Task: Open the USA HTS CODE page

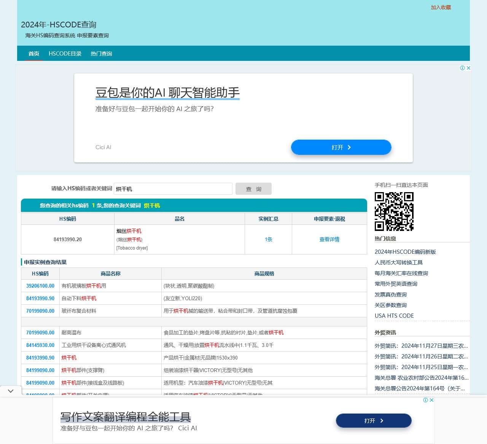Action: 394,315
